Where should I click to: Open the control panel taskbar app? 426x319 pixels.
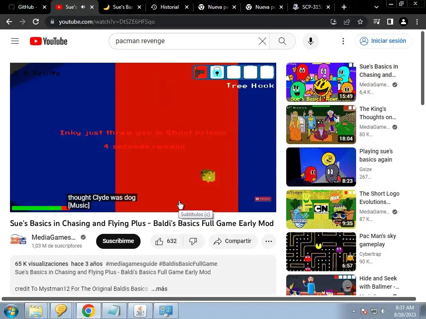[166, 311]
